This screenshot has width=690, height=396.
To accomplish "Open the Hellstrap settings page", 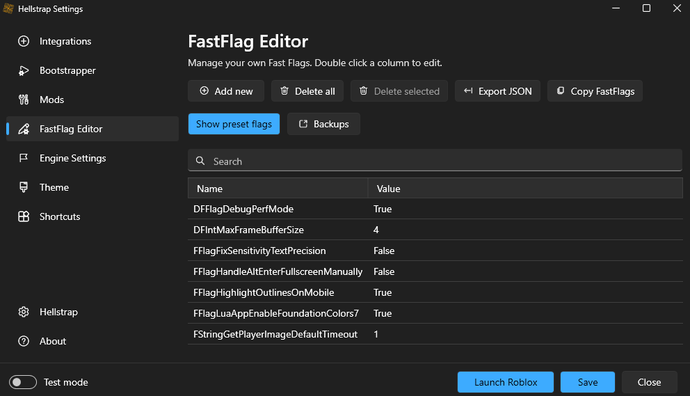I will click(x=93, y=312).
